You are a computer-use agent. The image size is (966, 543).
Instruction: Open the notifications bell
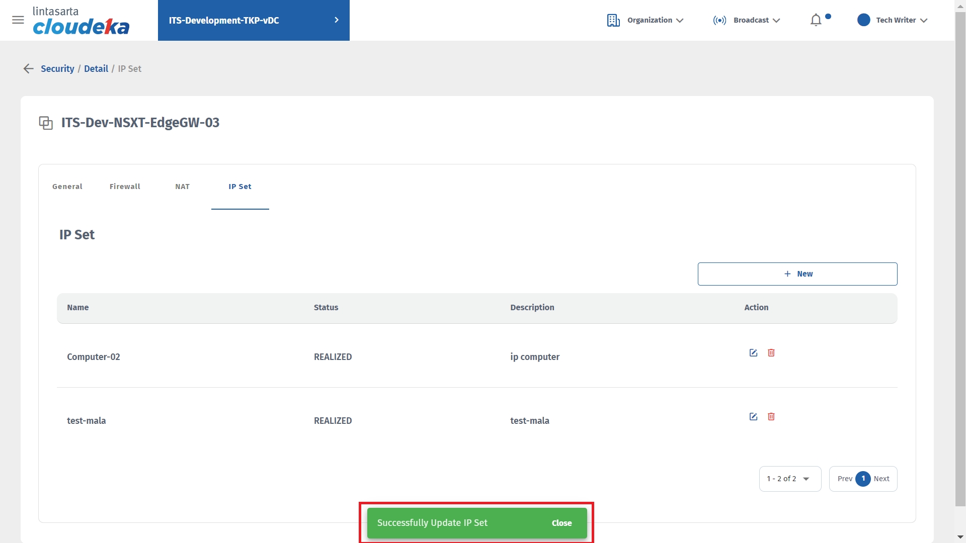(816, 20)
